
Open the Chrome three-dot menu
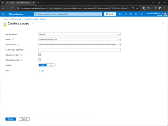click(165, 8)
